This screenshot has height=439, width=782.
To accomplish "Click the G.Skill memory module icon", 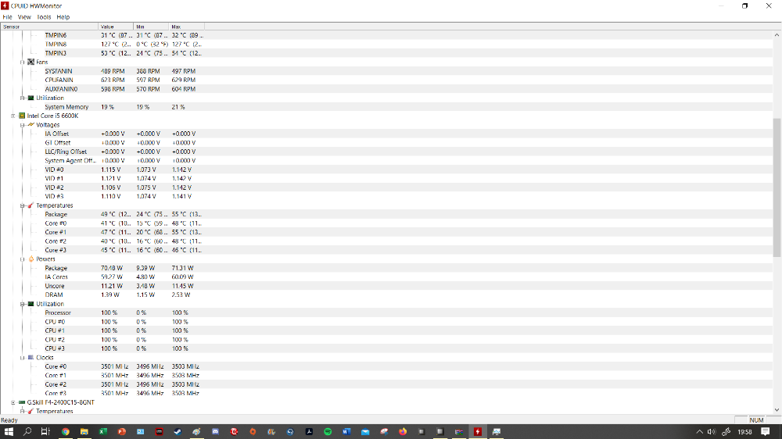I will [x=22, y=402].
